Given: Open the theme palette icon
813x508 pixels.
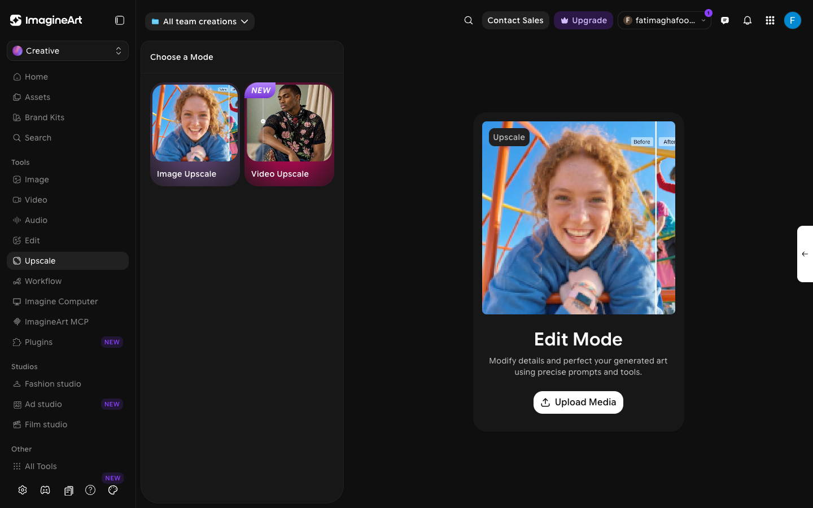Looking at the screenshot, I should click(x=113, y=490).
